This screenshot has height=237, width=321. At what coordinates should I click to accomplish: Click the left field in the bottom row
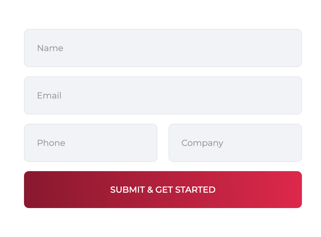coord(91,143)
